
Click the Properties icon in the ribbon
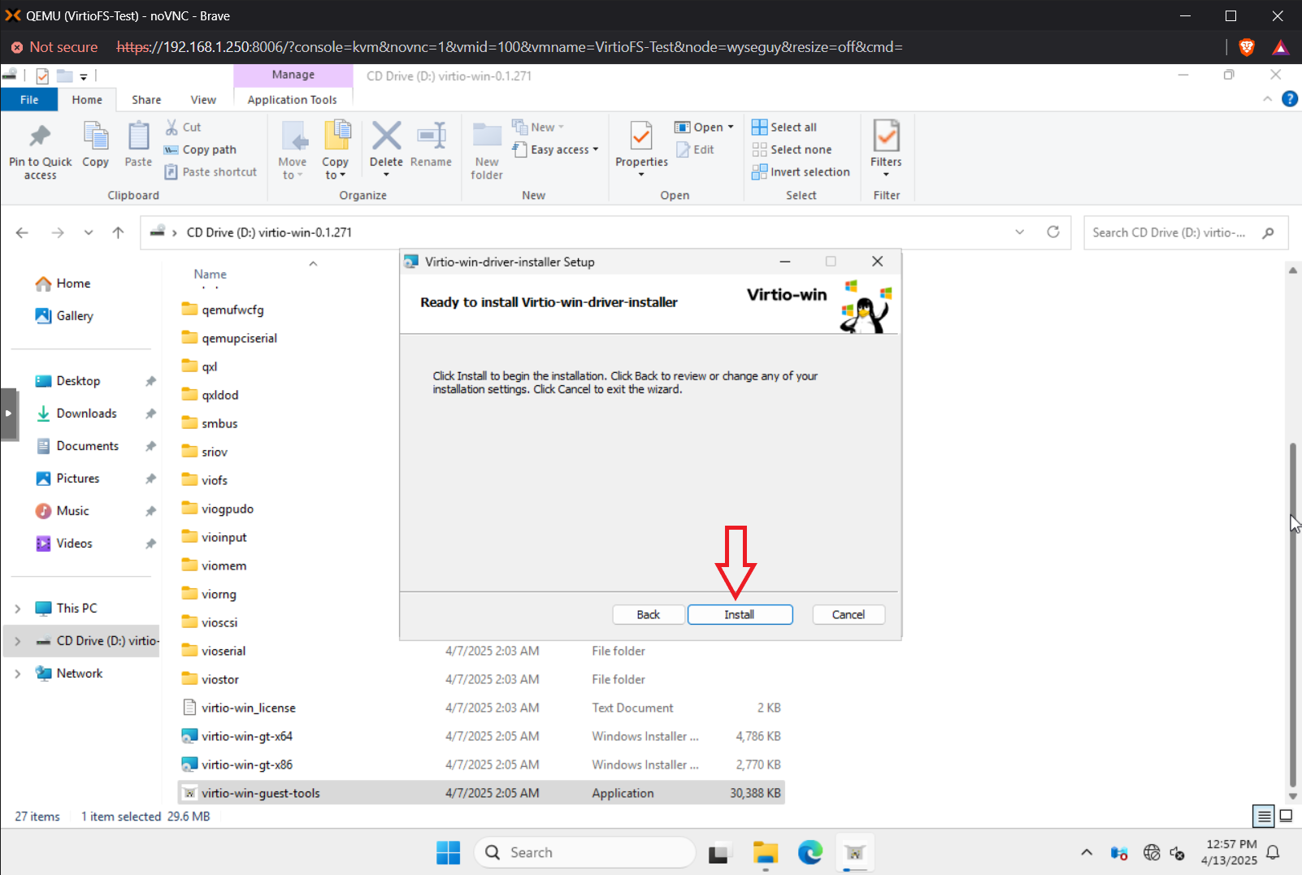click(641, 136)
